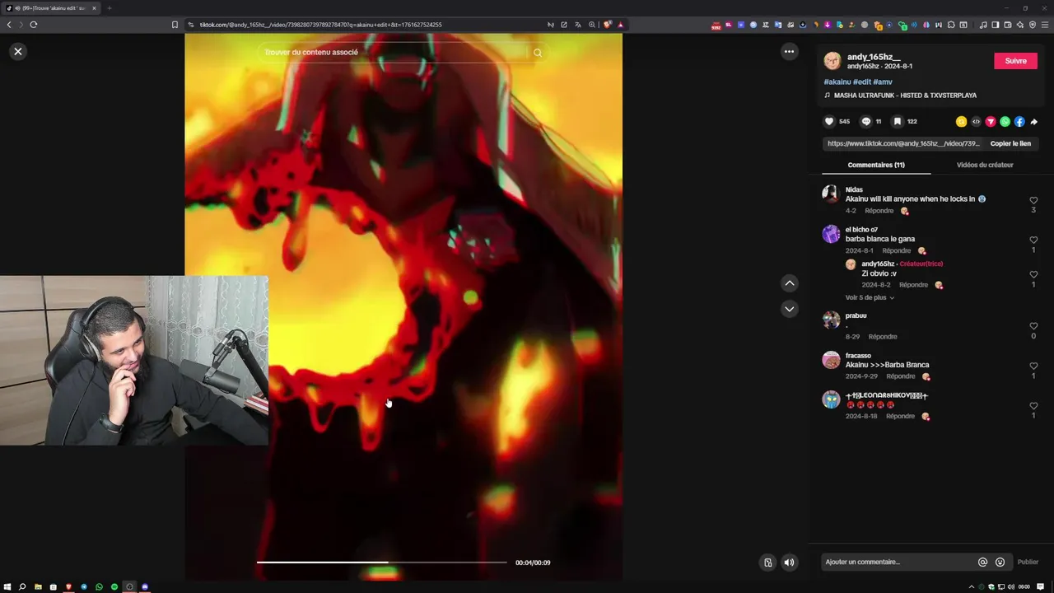
Task: Close the TikTok video viewer
Action: 18,51
